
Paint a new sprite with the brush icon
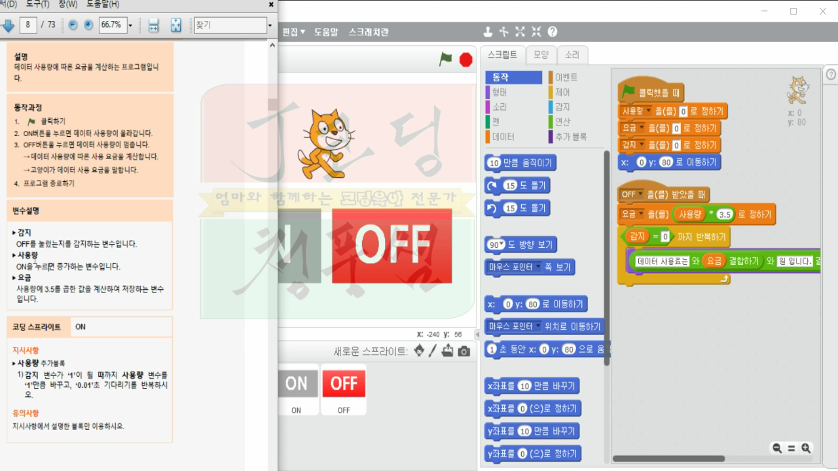pyautogui.click(x=433, y=351)
